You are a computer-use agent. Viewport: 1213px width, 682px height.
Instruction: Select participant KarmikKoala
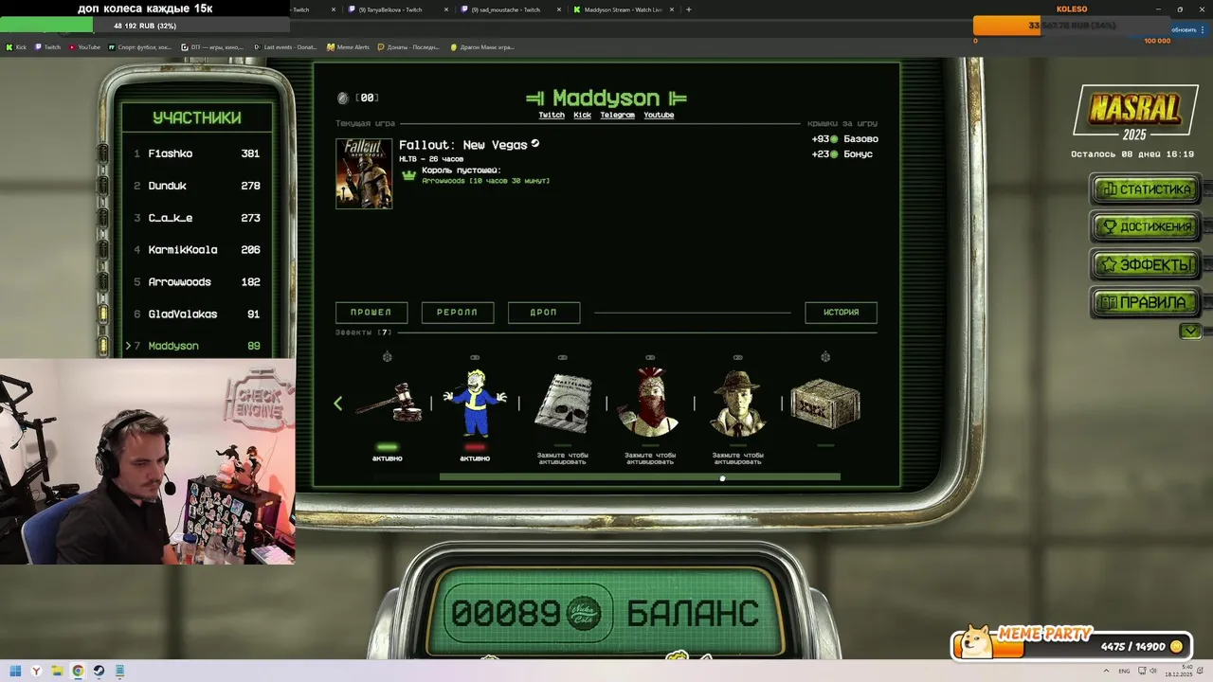pyautogui.click(x=197, y=250)
